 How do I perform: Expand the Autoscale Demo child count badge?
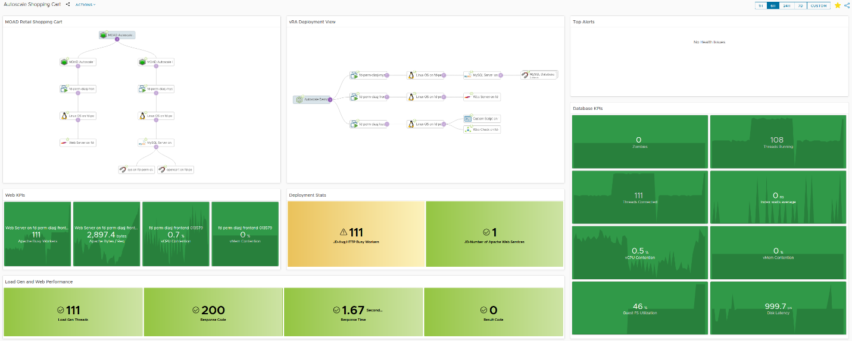330,100
